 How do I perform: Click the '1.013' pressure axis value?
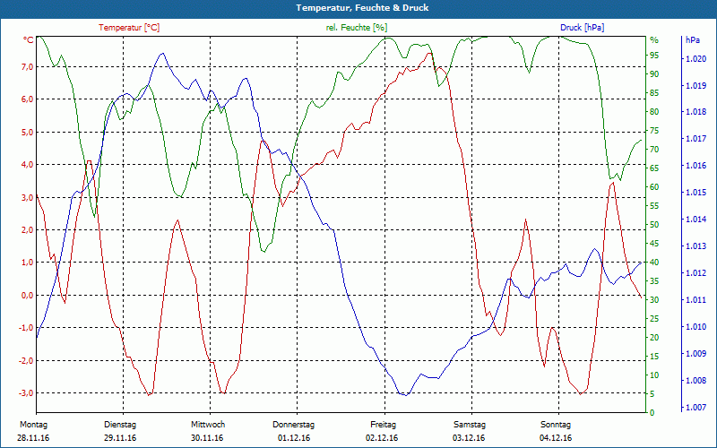tap(695, 246)
